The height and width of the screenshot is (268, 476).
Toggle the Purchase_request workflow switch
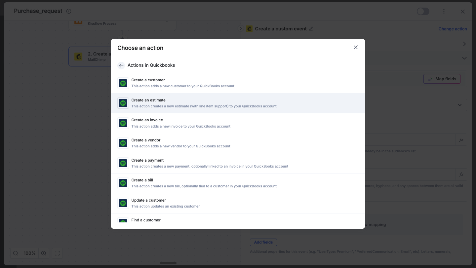pos(423,12)
